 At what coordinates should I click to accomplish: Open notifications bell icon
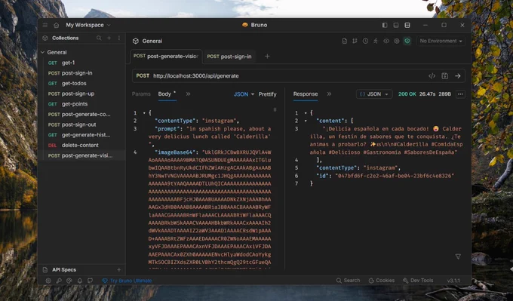pos(79,281)
